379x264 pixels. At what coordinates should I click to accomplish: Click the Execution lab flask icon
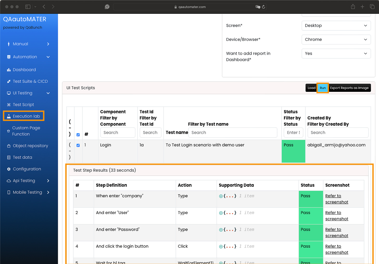point(9,116)
